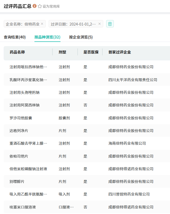Click the 首家过评企业 column header

(120, 52)
